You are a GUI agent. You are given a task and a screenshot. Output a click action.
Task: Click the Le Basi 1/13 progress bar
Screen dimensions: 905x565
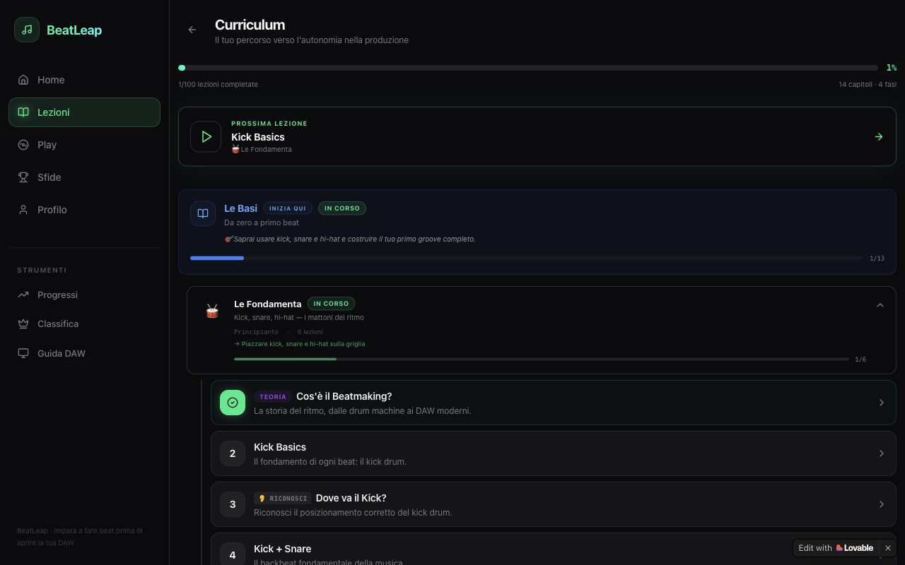click(526, 258)
